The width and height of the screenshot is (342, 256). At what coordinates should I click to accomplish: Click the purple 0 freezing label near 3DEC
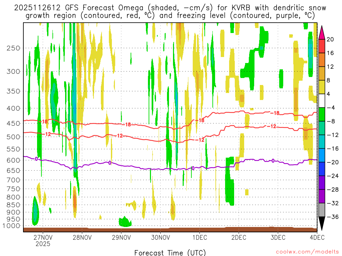(x=273, y=161)
